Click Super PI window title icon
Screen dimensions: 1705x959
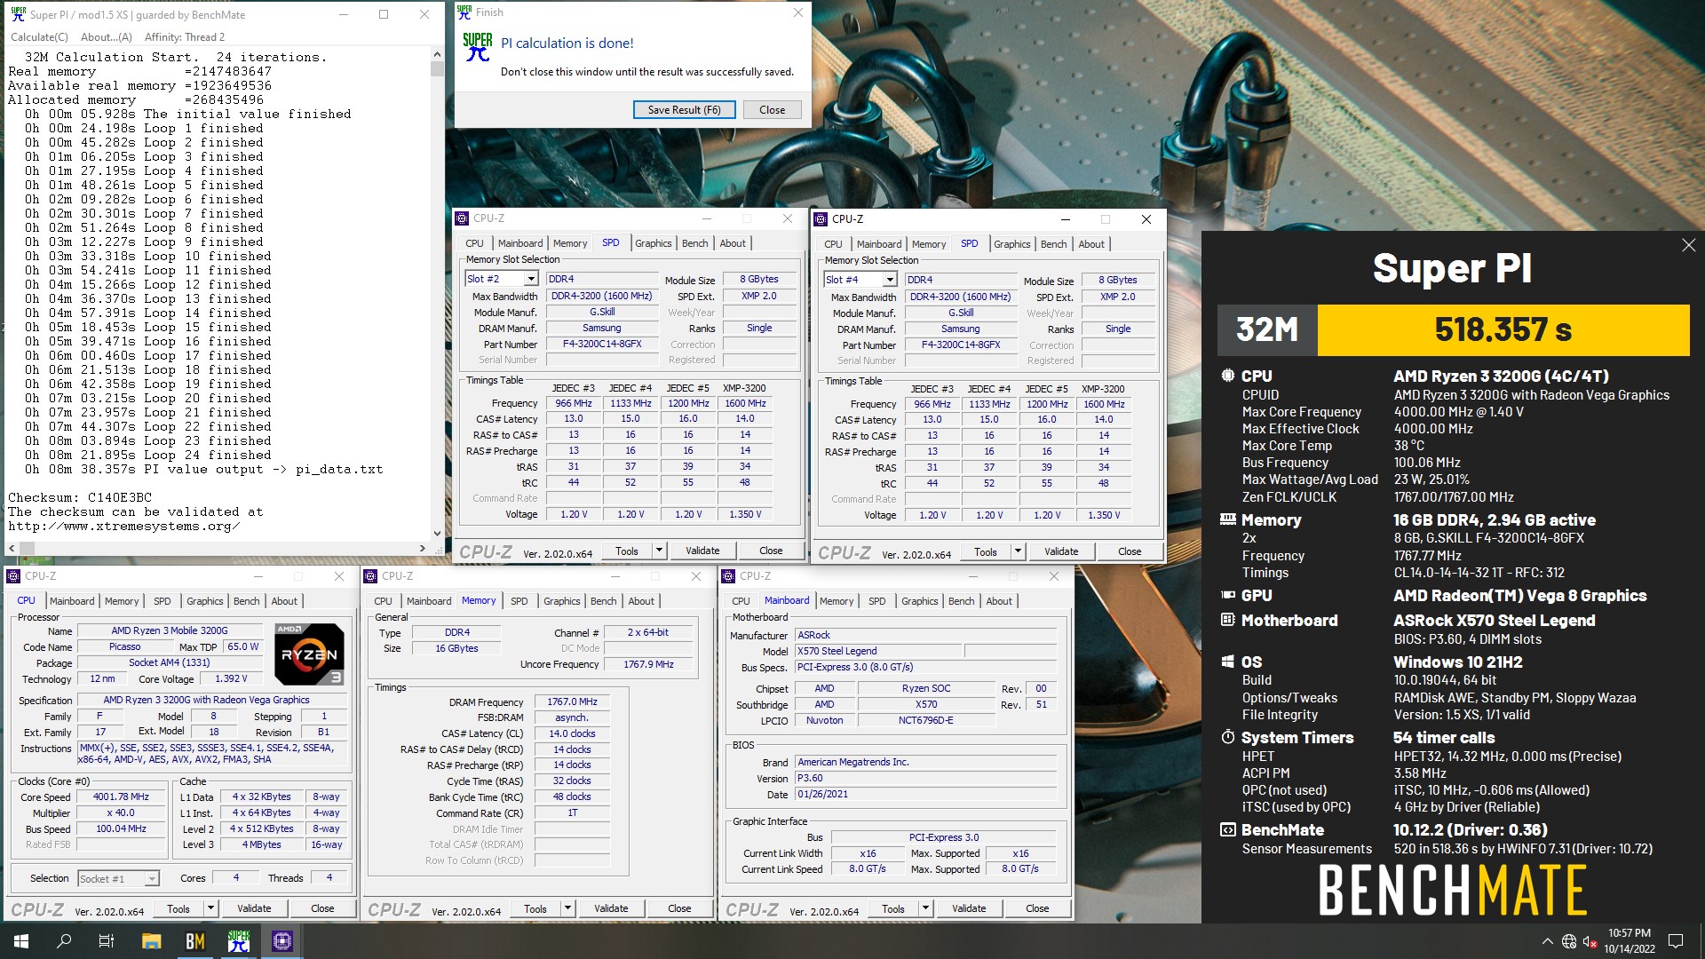point(18,14)
